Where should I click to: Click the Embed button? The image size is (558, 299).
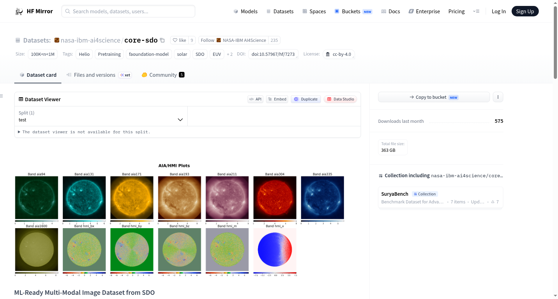[x=277, y=99]
